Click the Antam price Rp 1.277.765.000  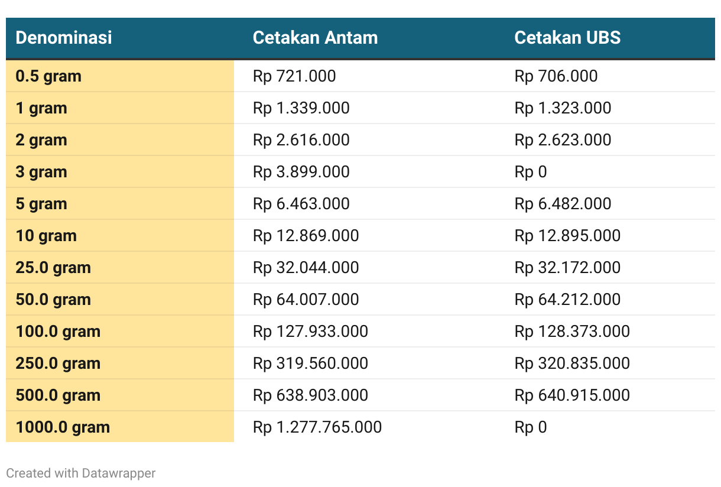317,427
